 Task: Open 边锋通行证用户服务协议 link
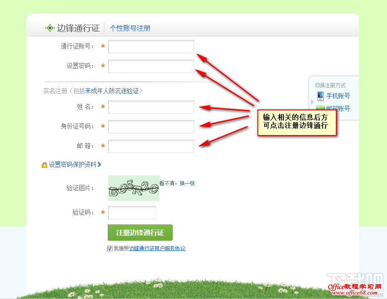point(157,248)
